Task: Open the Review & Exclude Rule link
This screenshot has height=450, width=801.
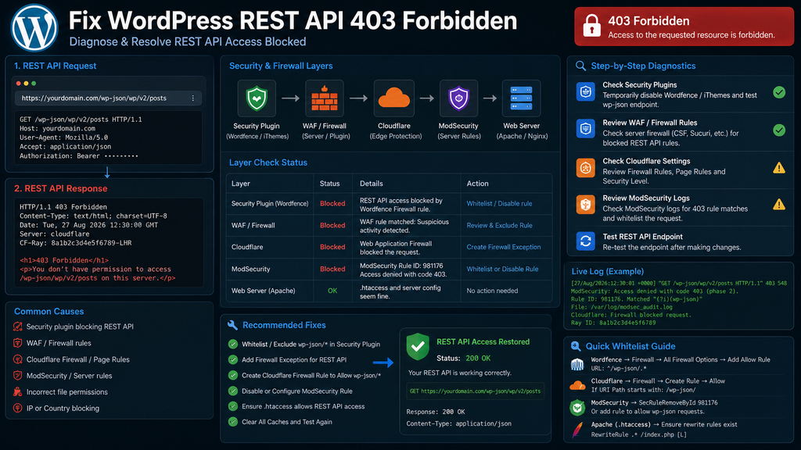Action: (x=499, y=226)
